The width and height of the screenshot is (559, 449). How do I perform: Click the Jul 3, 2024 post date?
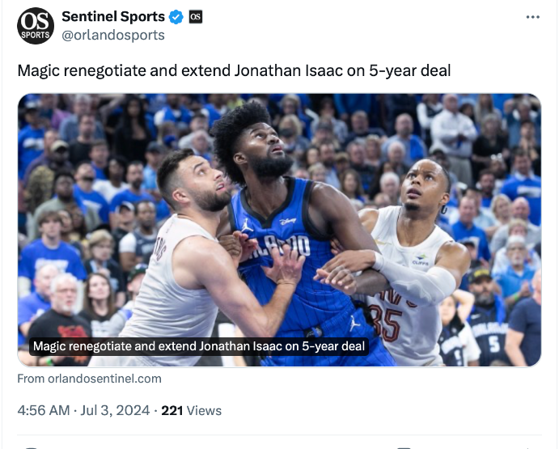click(x=116, y=411)
